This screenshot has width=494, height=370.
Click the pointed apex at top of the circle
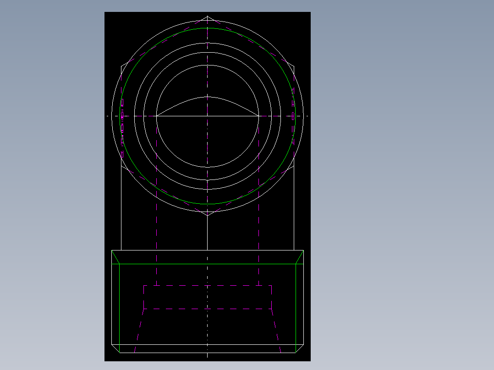pos(207,16)
